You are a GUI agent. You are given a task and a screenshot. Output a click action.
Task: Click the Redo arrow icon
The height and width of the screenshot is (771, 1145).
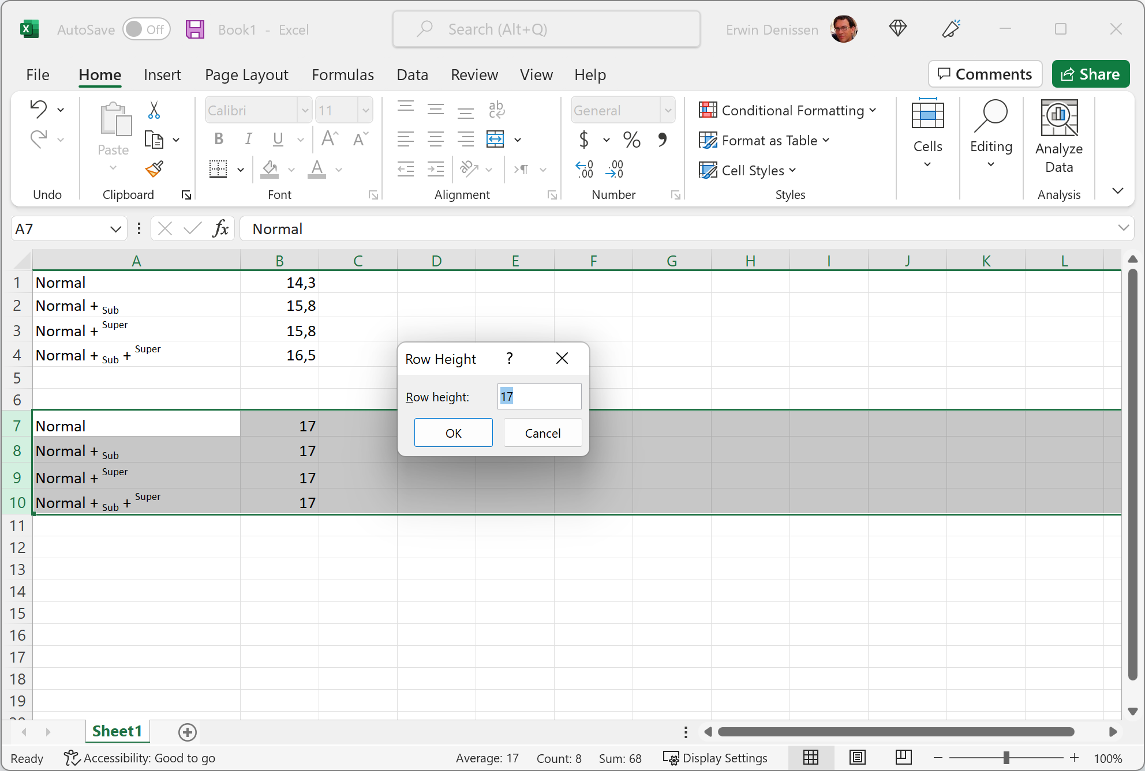pos(39,139)
